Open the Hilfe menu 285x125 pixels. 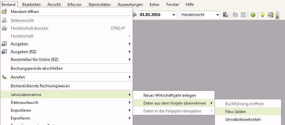[x=190, y=5]
